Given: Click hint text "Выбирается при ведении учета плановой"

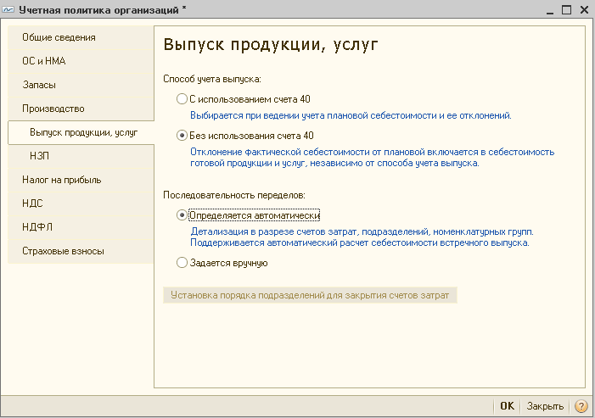Looking at the screenshot, I should click(x=351, y=115).
